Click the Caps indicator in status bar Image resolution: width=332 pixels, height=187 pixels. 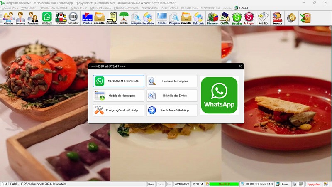pyautogui.click(x=160, y=184)
